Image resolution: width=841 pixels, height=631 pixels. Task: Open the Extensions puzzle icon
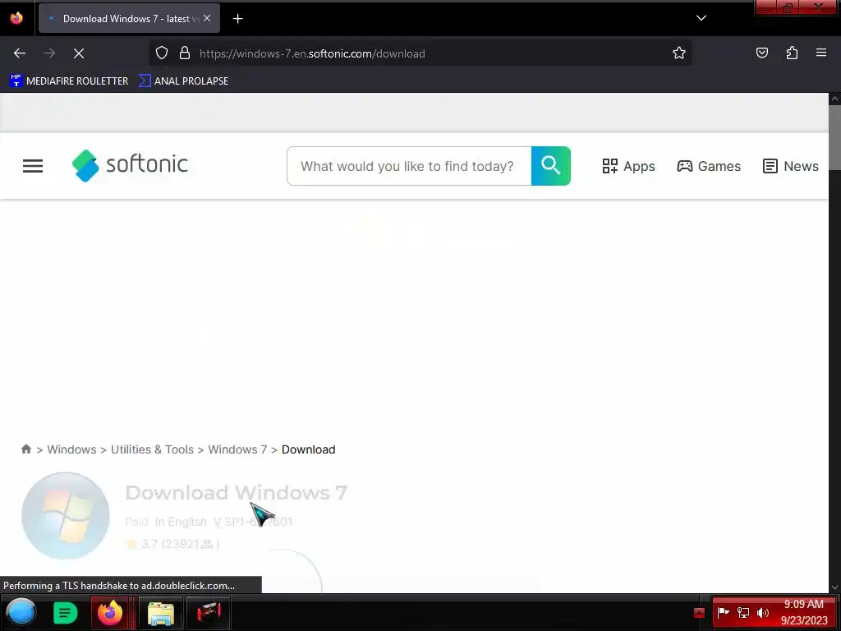792,53
